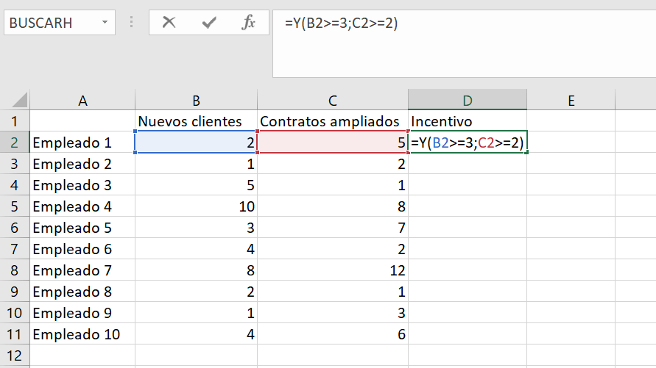Select row 12 header
This screenshot has width=656, height=368.
[x=15, y=356]
